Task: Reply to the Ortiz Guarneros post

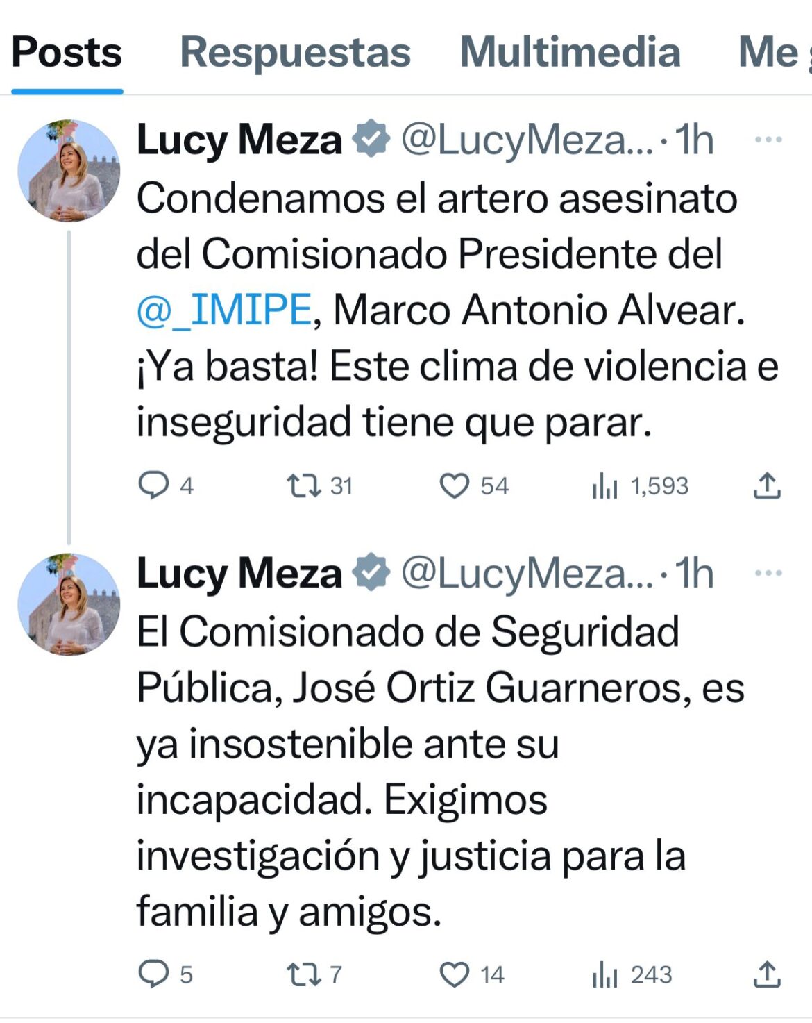Action: point(154,974)
